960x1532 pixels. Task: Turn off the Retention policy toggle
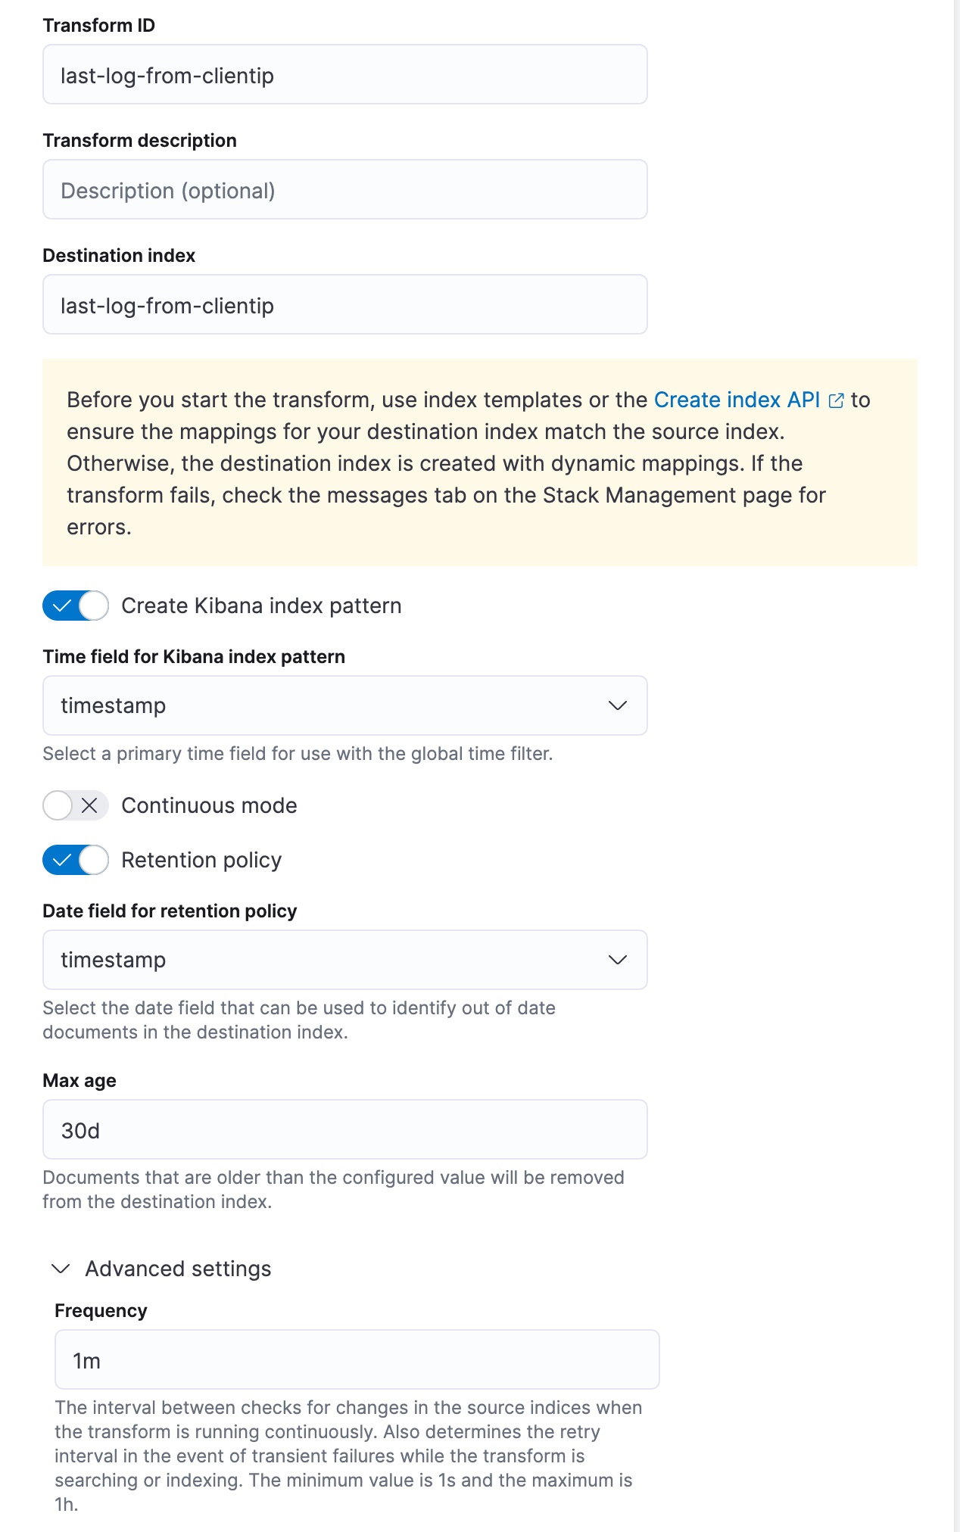tap(76, 860)
